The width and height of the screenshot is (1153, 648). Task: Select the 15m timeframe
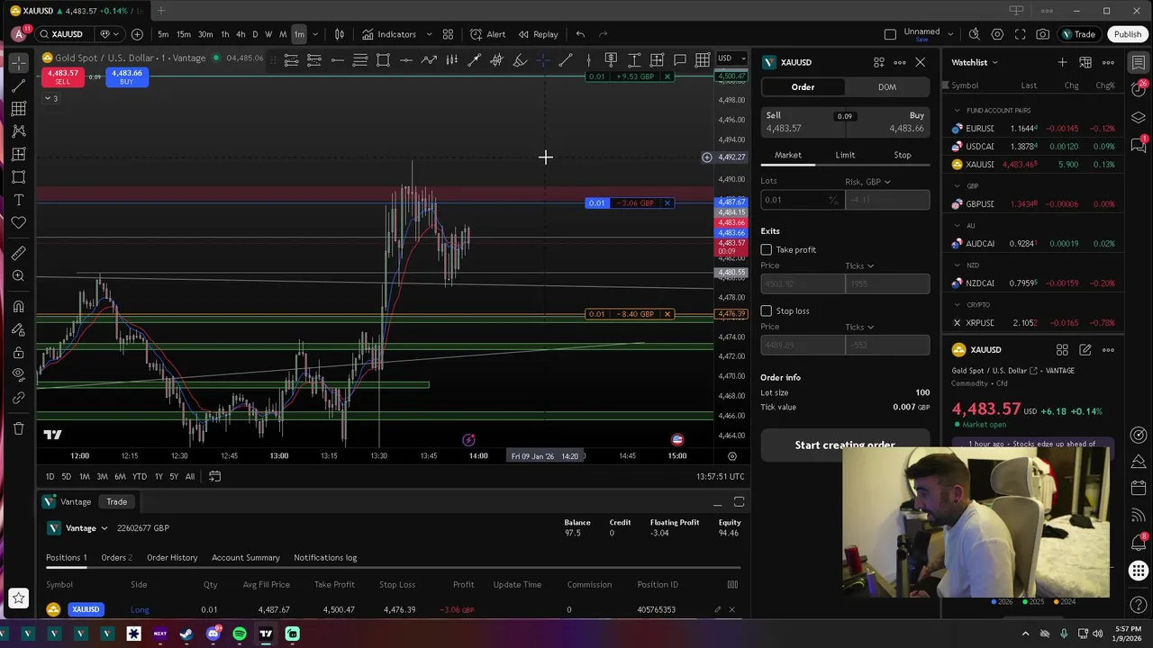184,34
